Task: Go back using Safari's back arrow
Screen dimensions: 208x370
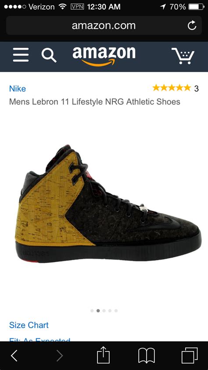Action: click(x=14, y=355)
